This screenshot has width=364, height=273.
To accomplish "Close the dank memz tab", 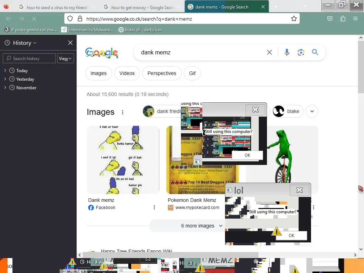I will [263, 7].
